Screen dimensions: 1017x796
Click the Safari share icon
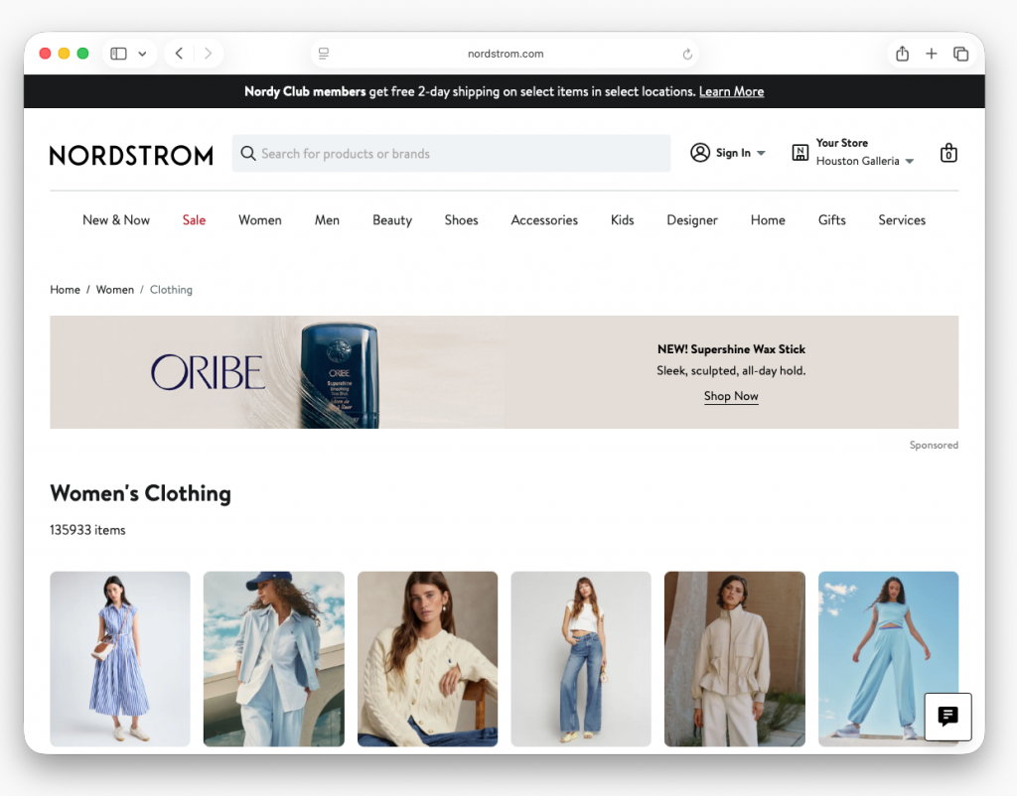pos(902,54)
